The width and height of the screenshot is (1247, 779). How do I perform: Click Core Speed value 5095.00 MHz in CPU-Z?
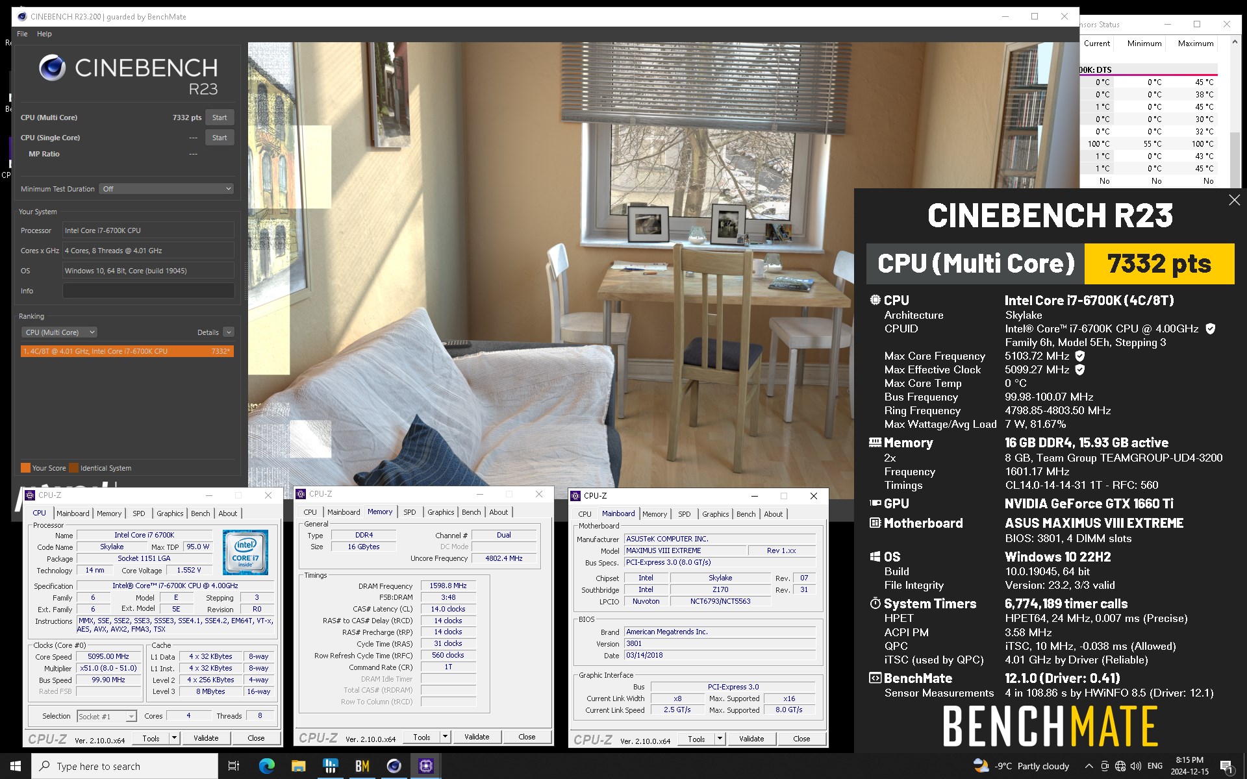point(108,656)
